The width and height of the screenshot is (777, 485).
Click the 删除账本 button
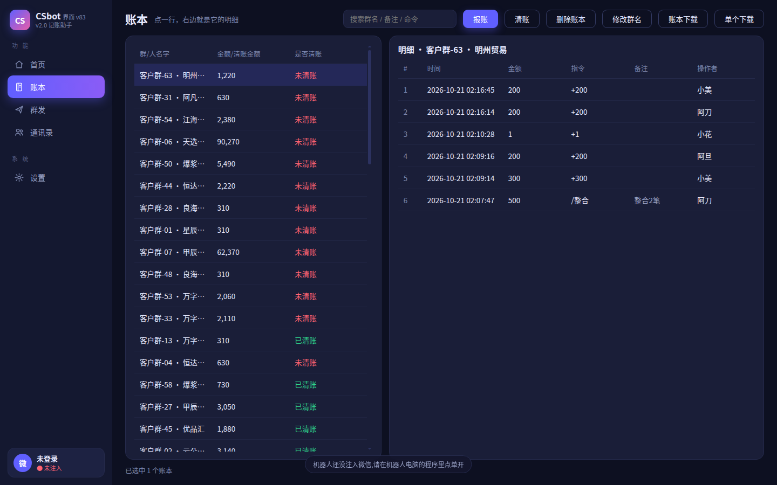point(570,19)
